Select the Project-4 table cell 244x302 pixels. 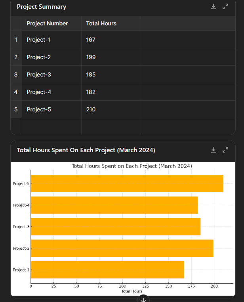[51, 92]
